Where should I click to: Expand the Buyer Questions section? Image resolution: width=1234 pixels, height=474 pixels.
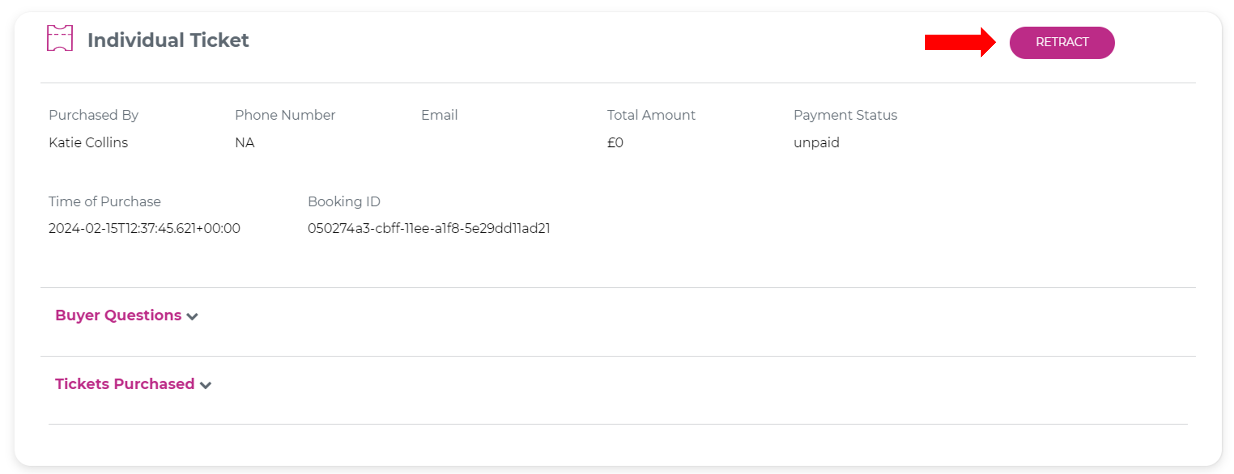pos(118,315)
